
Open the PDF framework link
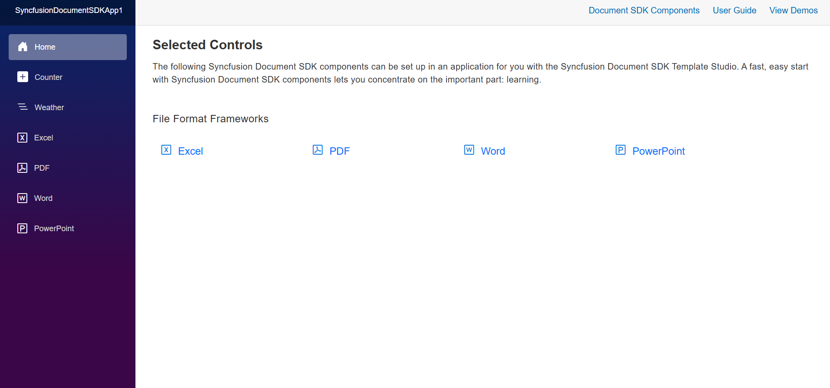(x=340, y=151)
